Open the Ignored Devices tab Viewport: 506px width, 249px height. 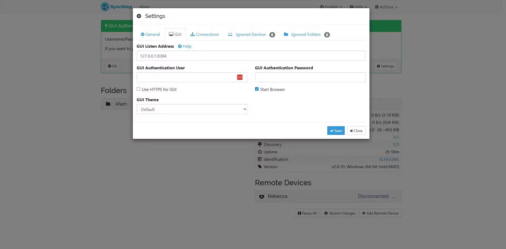250,34
